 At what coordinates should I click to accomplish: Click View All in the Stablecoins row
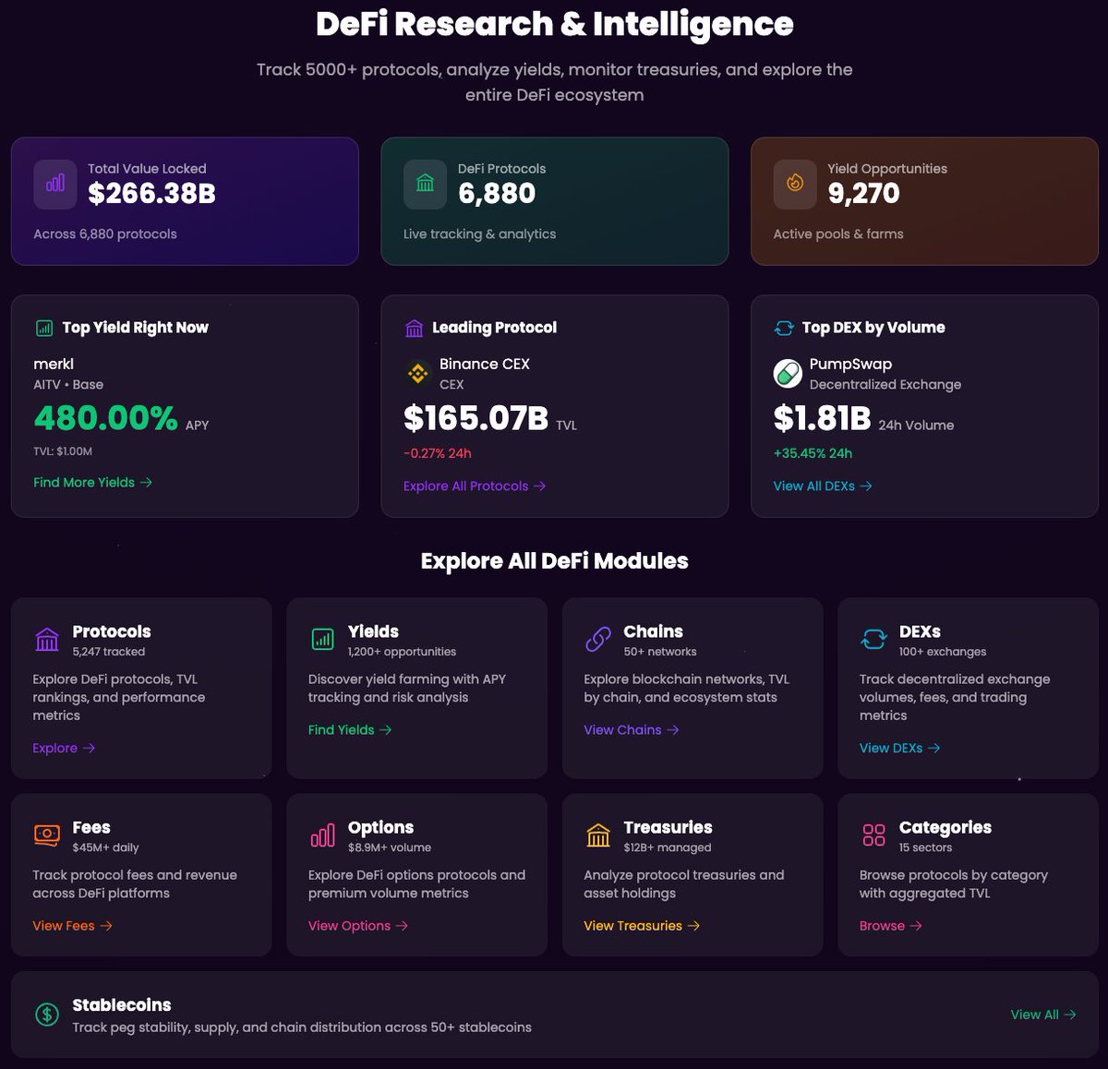coord(1043,1014)
